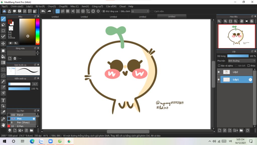Hide the Lớp1 layer

pos(219,80)
